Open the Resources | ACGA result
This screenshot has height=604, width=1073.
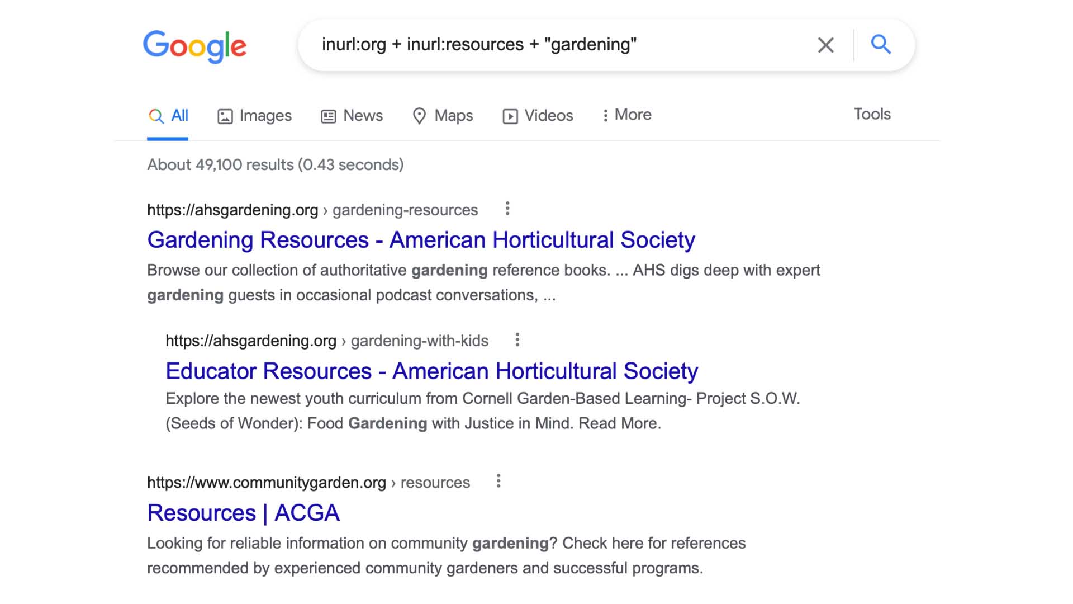(x=243, y=513)
